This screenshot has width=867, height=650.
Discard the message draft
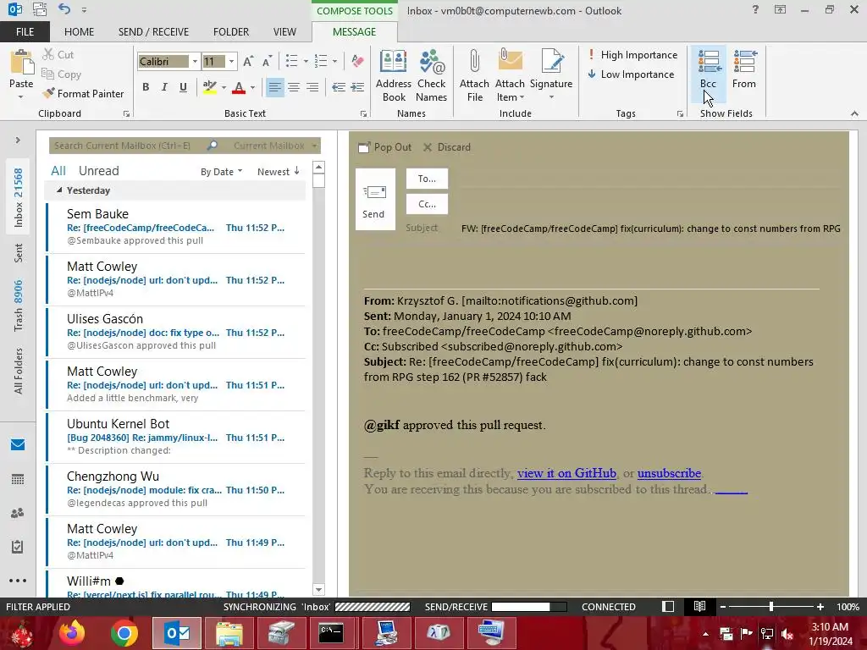pos(447,147)
